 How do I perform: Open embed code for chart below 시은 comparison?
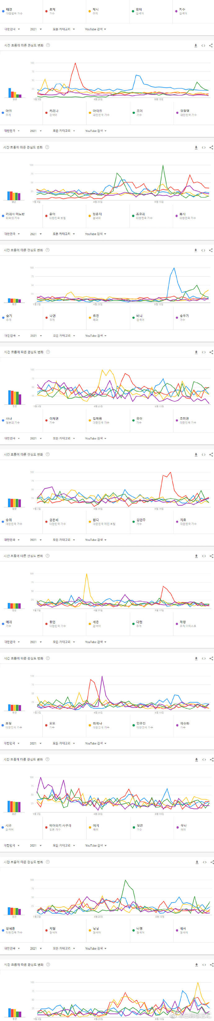pos(204,862)
